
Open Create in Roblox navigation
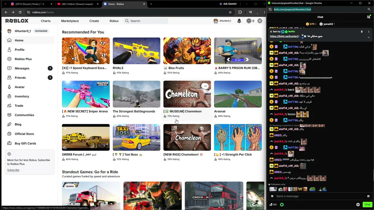click(94, 21)
